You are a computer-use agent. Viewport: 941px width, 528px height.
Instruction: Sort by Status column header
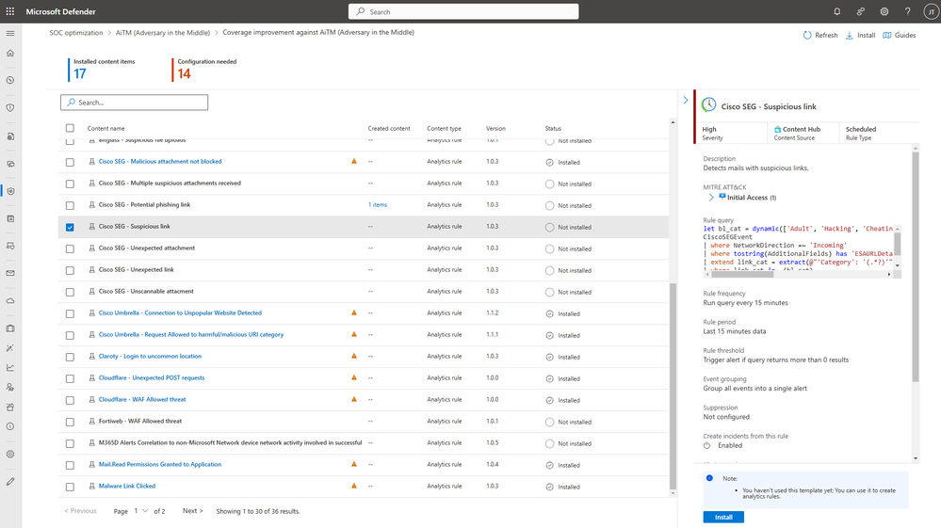553,128
